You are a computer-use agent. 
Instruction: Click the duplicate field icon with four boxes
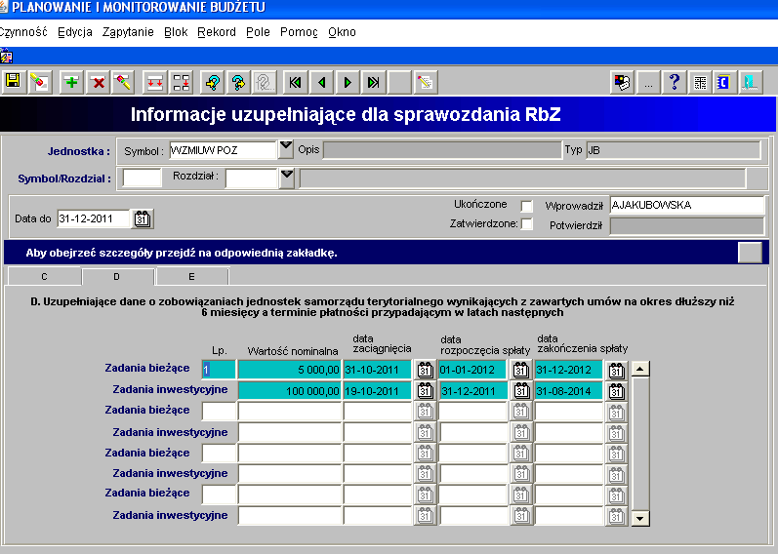point(182,82)
